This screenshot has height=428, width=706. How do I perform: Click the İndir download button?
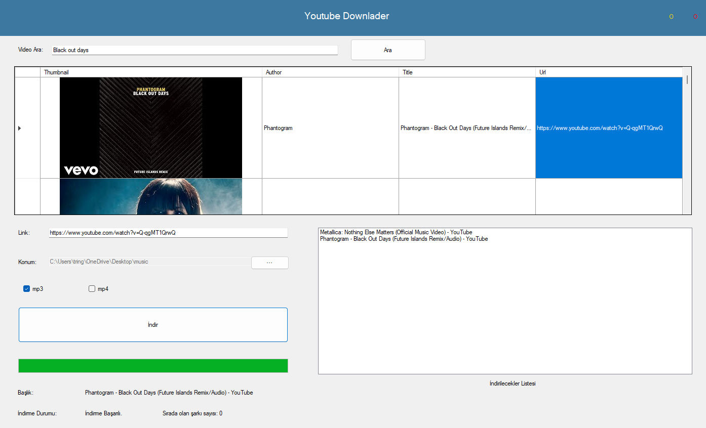(153, 324)
